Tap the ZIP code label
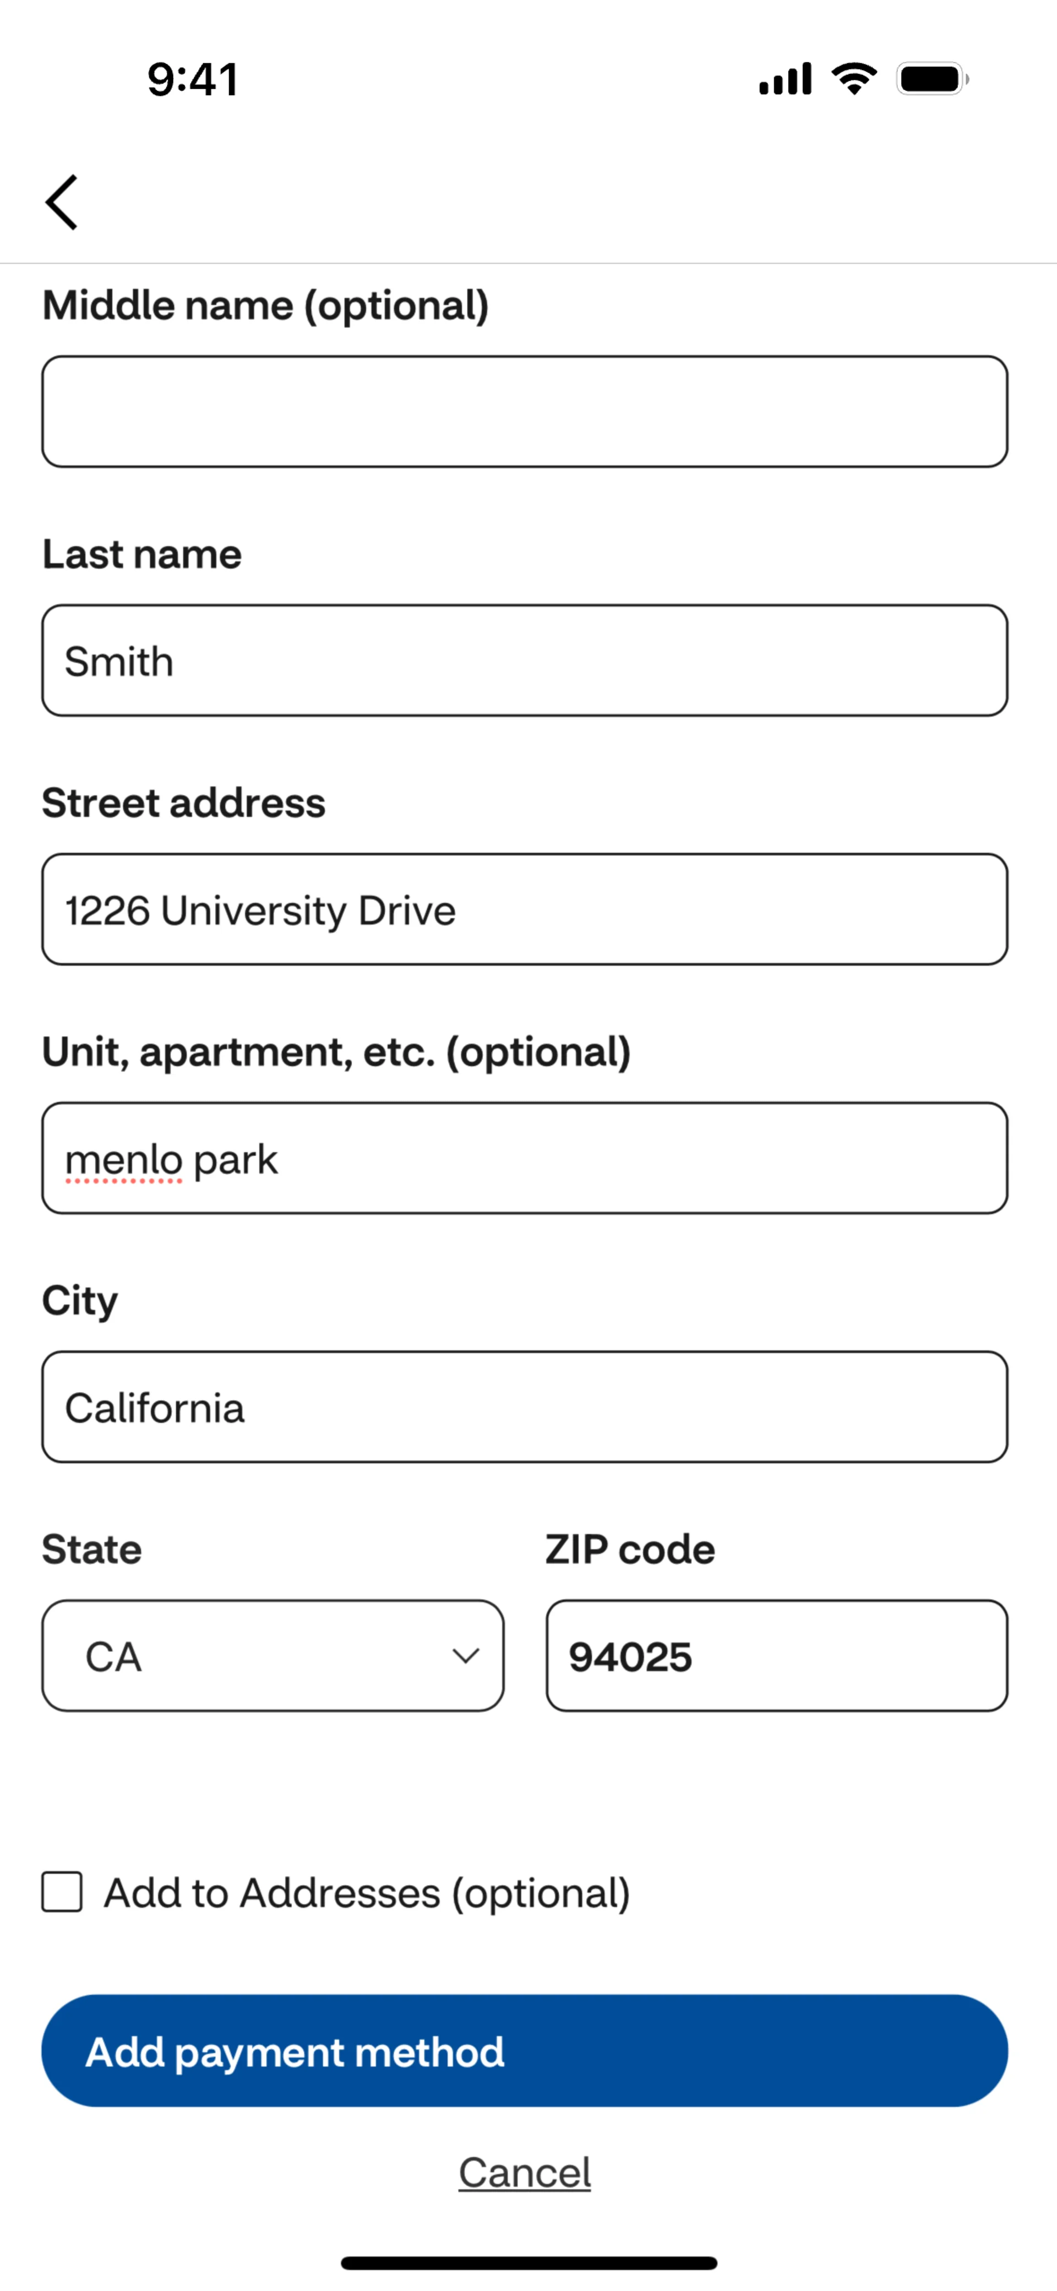 [x=630, y=1550]
